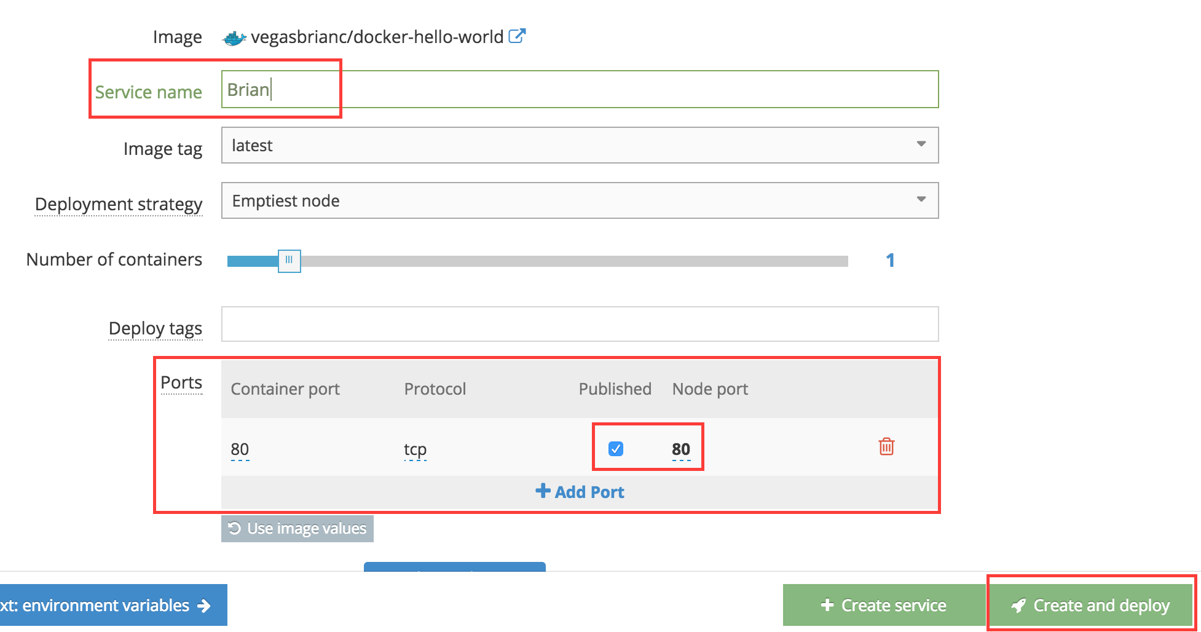Screen dimensions: 1201x632
Task: Uncheck the Published port checkbox
Action: (x=616, y=449)
